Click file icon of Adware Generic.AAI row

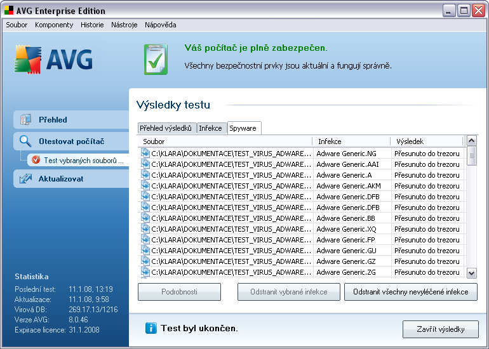pos(145,164)
